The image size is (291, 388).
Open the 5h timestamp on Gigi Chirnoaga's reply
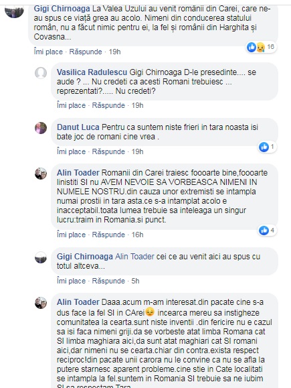click(135, 281)
